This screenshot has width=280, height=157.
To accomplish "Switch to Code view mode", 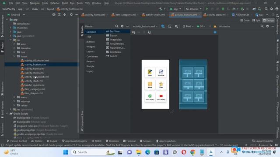I will pyautogui.click(x=245, y=20).
